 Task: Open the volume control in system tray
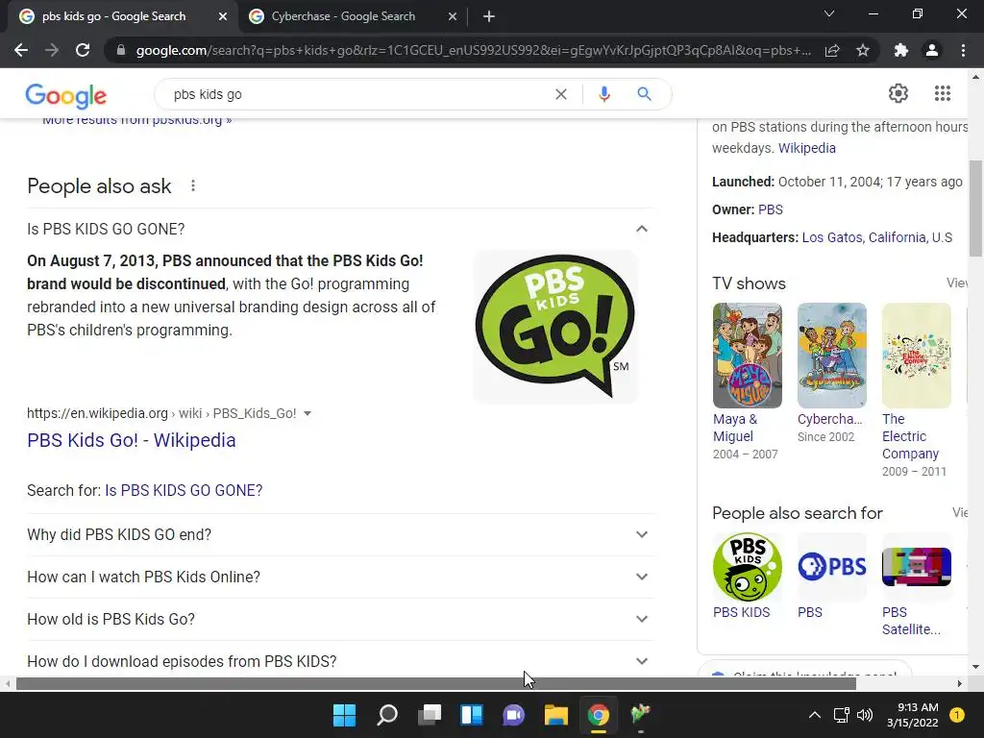[x=865, y=715]
